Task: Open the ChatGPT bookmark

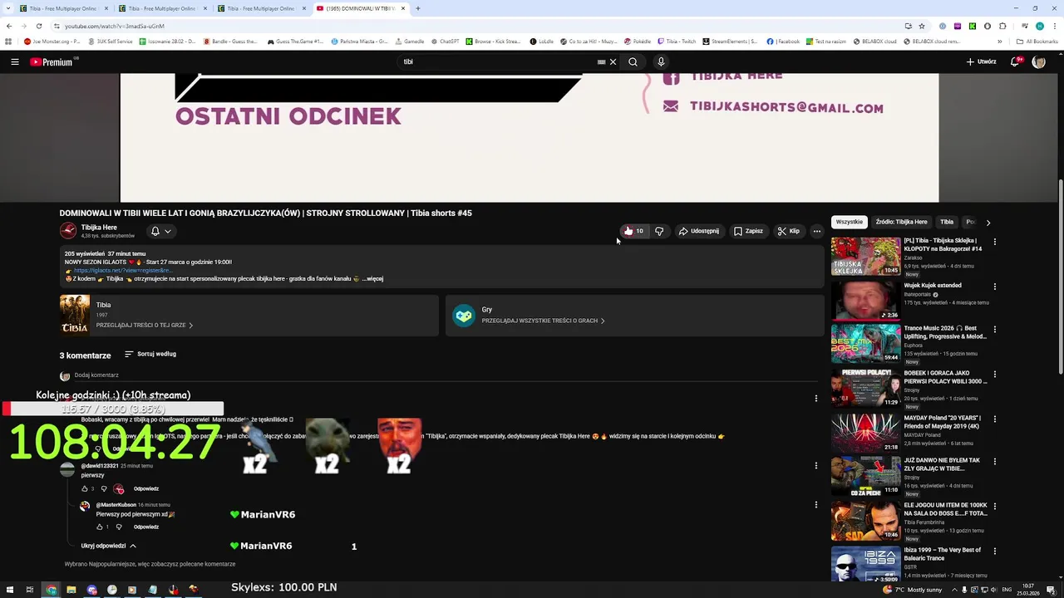Action: coord(444,41)
